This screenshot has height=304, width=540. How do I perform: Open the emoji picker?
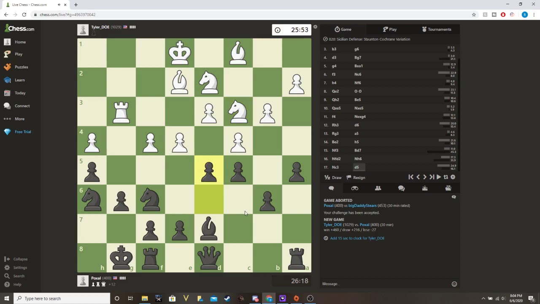[x=454, y=284]
